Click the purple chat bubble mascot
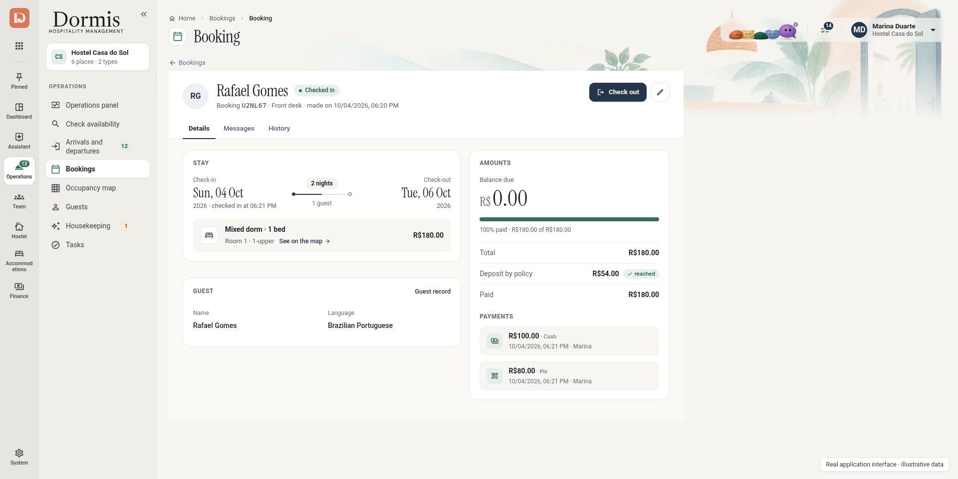 pyautogui.click(x=788, y=31)
